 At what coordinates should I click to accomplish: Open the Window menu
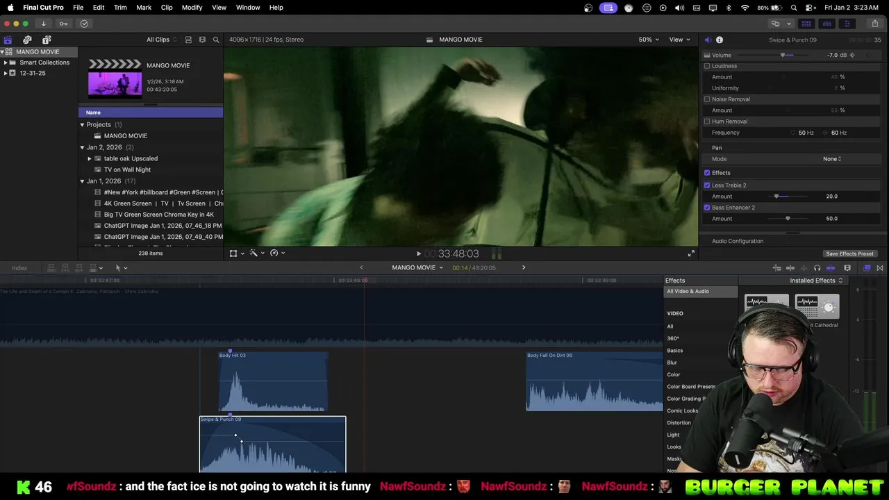click(x=248, y=8)
